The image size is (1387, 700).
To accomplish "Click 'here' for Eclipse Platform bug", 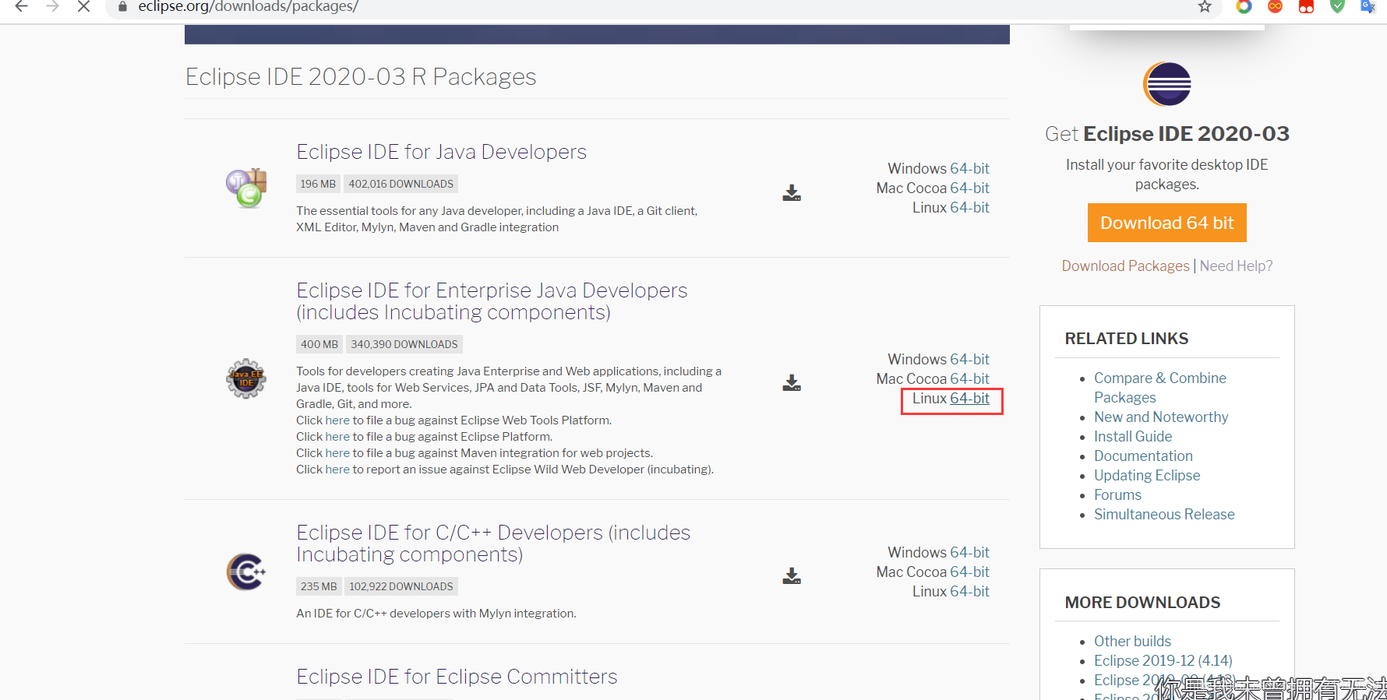I will 337,437.
